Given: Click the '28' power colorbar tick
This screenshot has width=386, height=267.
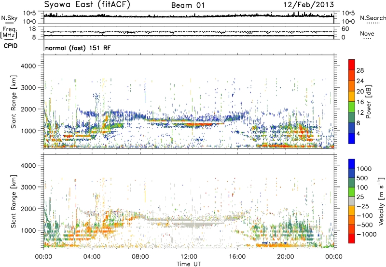Looking at the screenshot, I should 360,70.
